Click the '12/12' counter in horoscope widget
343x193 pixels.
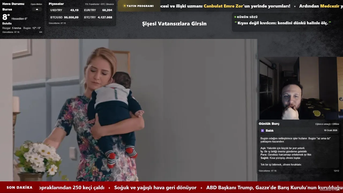tap(336, 171)
